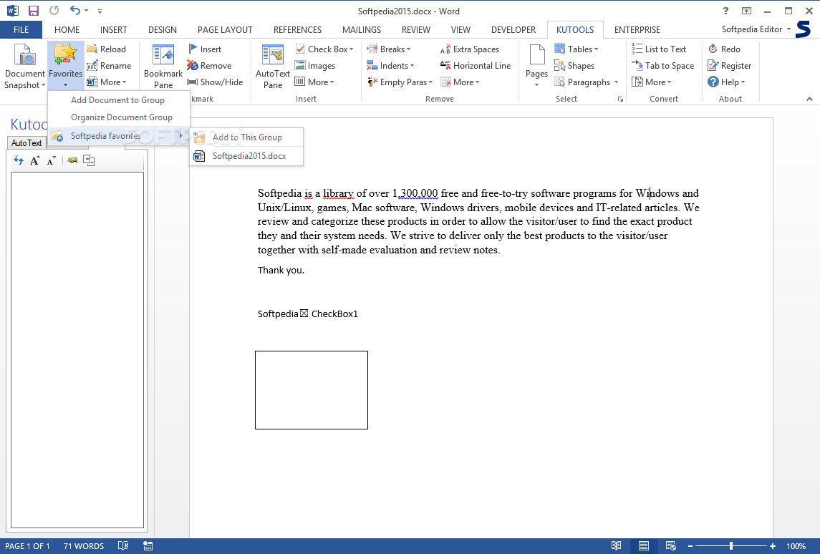The image size is (820, 554).
Task: Open Softpedia2015.docx from favorites submenu
Action: click(x=246, y=156)
